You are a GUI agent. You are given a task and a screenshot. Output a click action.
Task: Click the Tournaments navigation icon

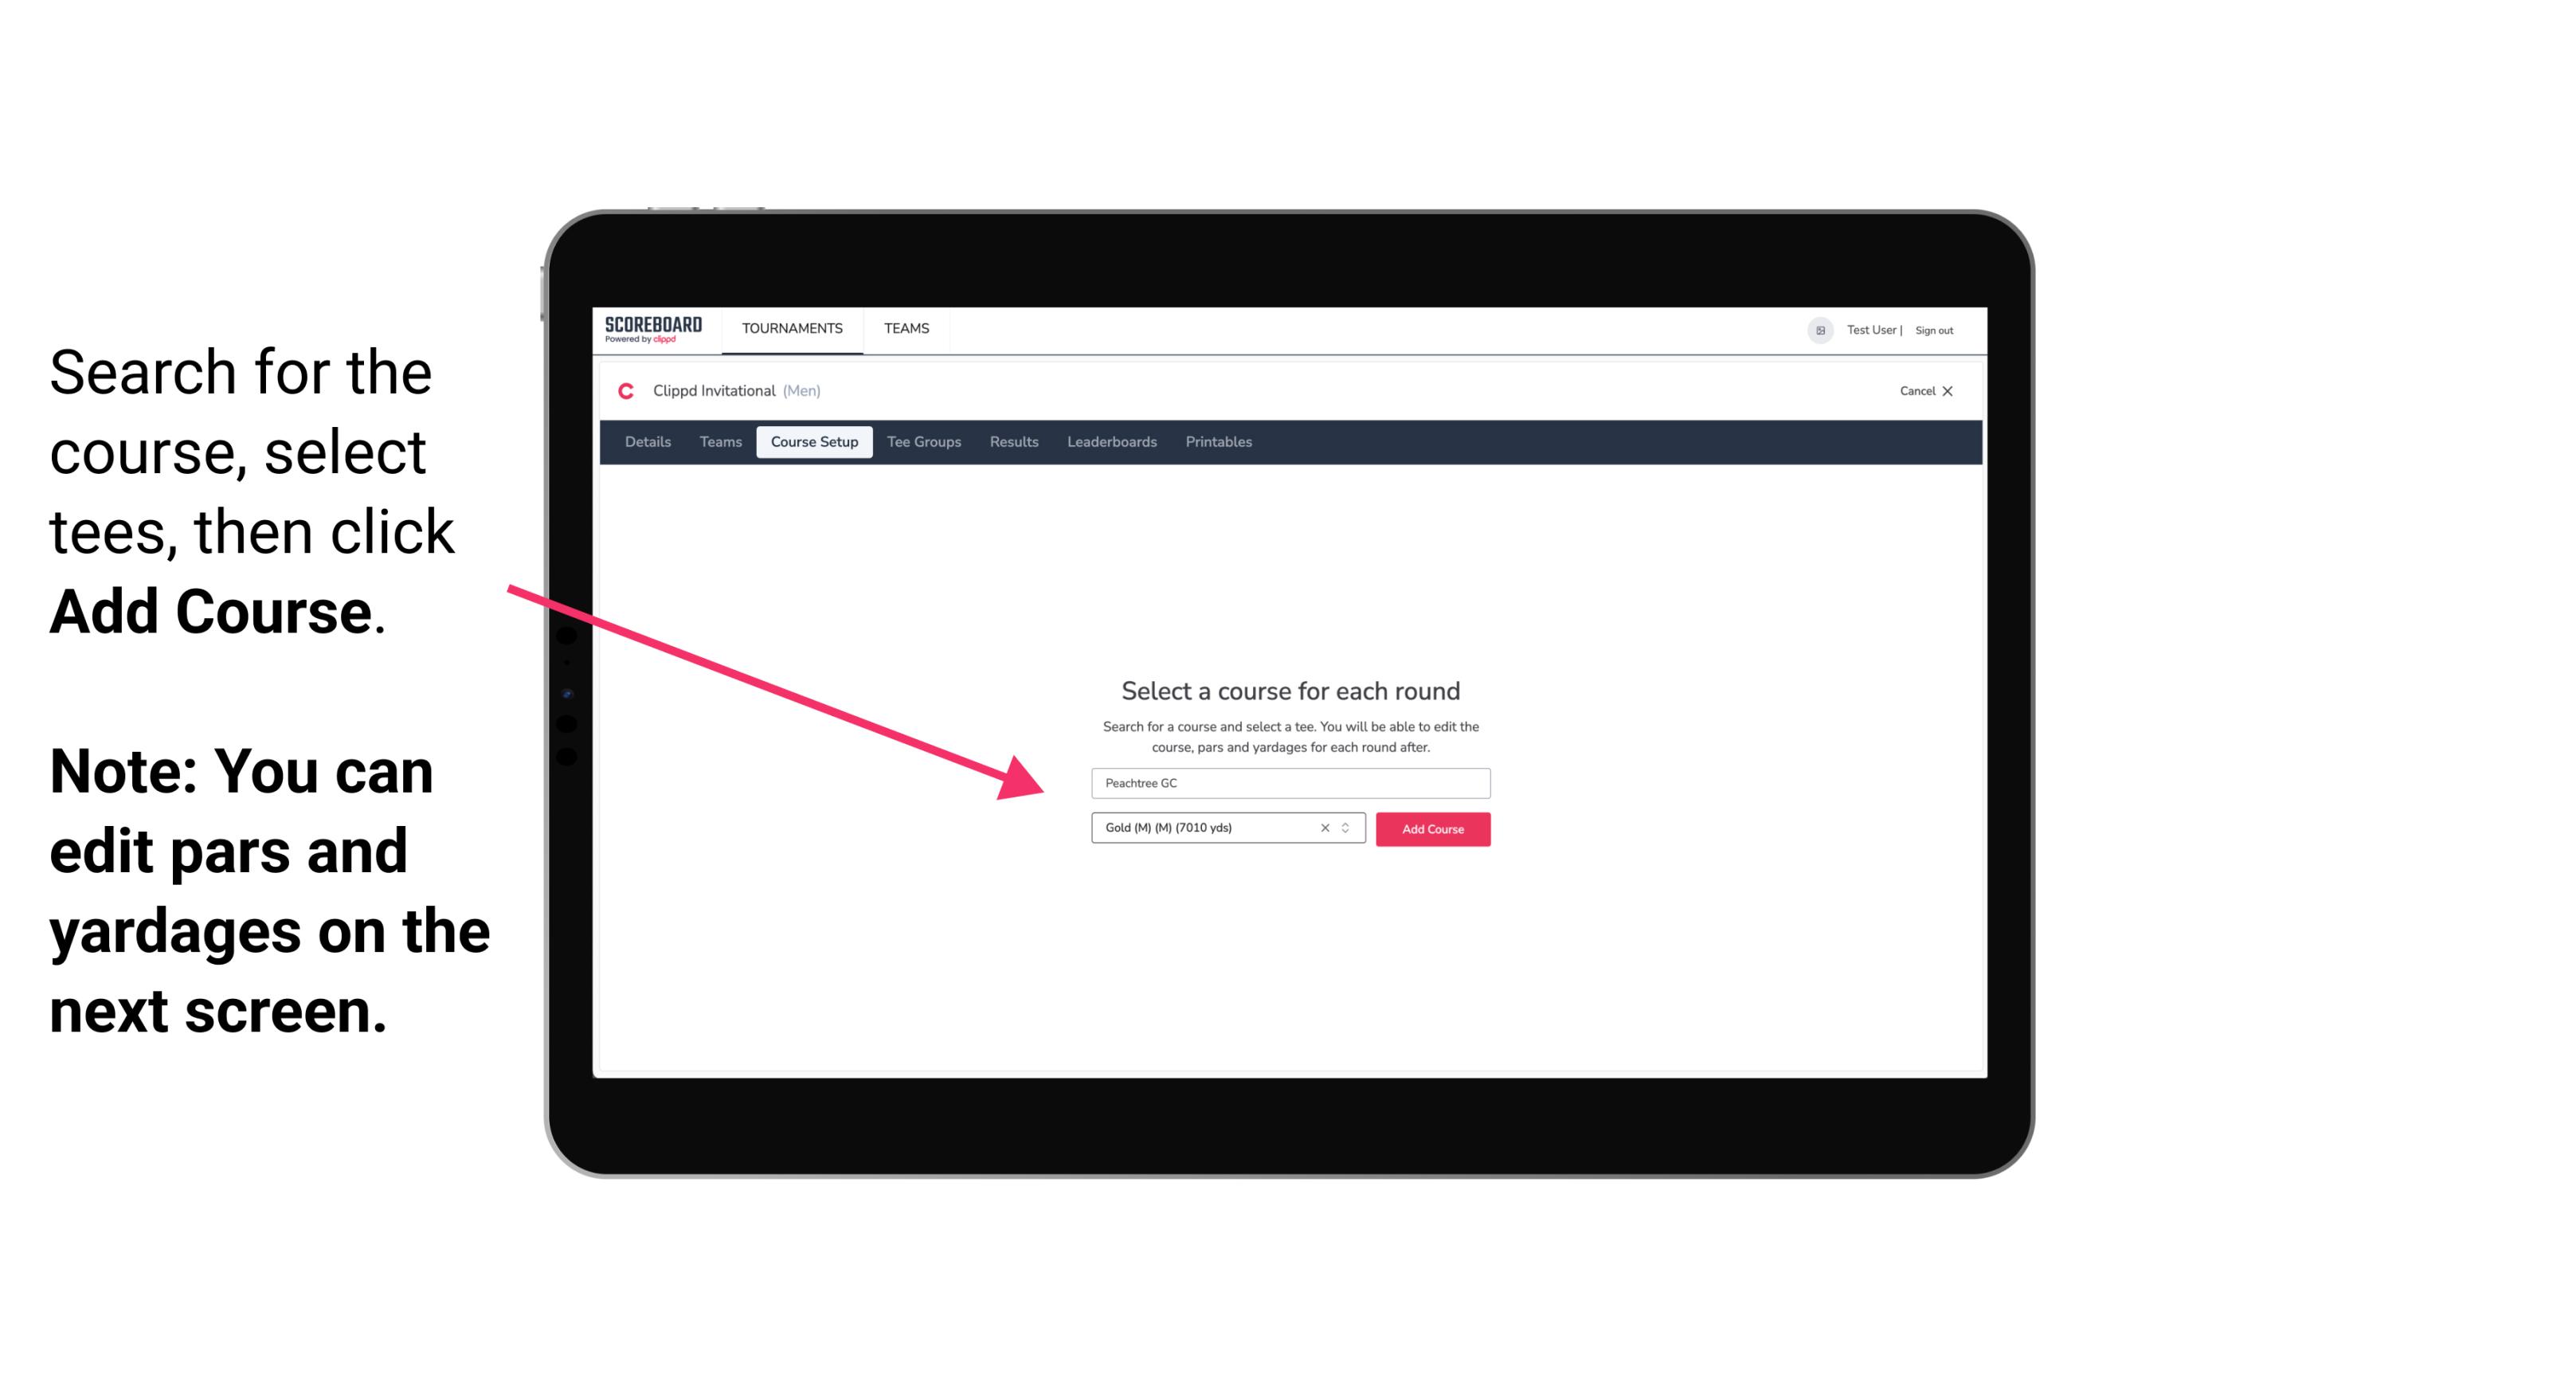(x=792, y=327)
